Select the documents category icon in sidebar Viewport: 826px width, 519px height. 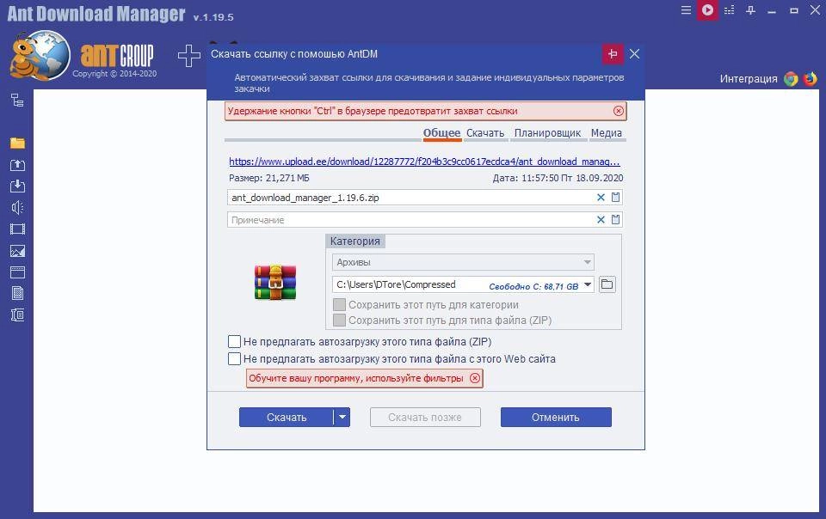tap(17, 293)
